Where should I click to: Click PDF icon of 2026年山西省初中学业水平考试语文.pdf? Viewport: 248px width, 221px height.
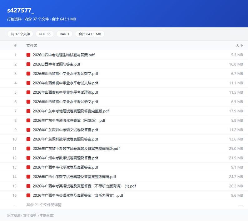click(x=28, y=102)
